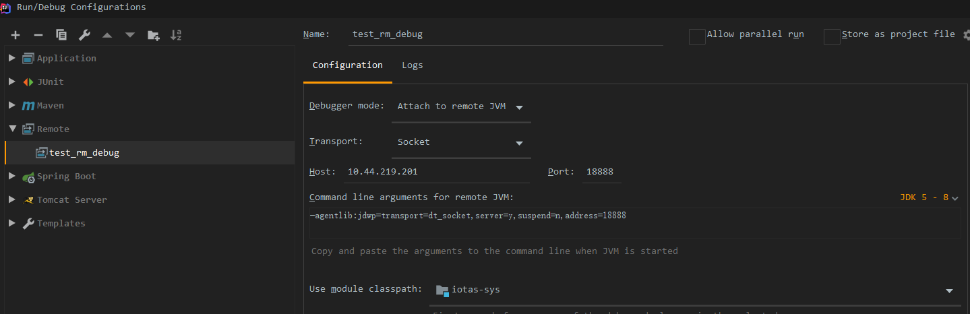Viewport: 970px width, 314px height.
Task: Click the Create New Folder icon
Action: [154, 35]
